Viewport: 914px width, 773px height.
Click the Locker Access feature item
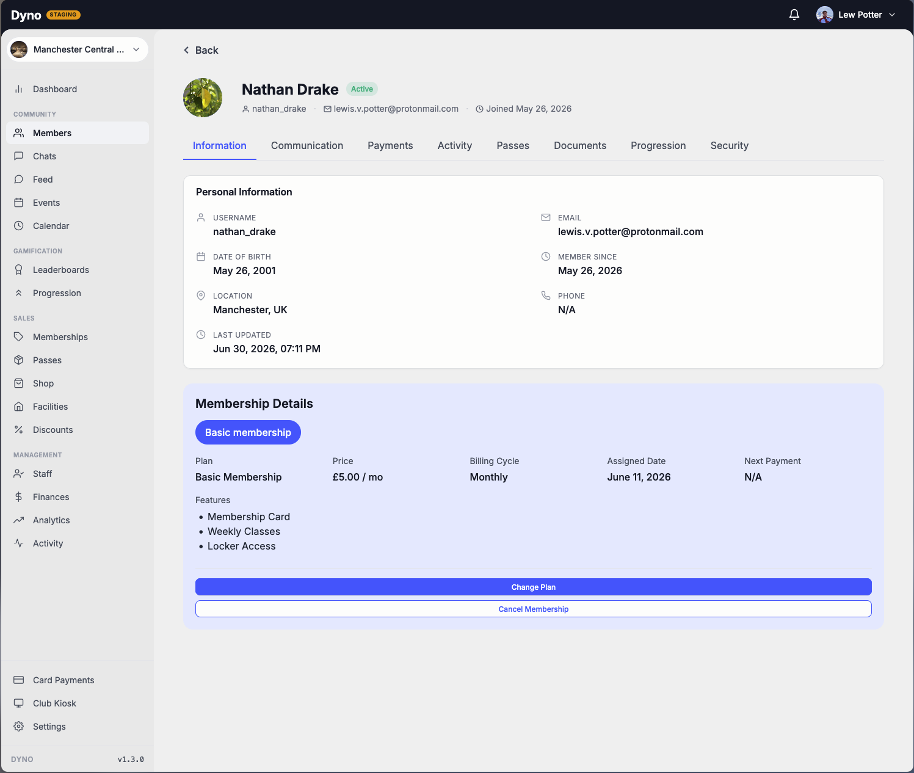point(242,546)
